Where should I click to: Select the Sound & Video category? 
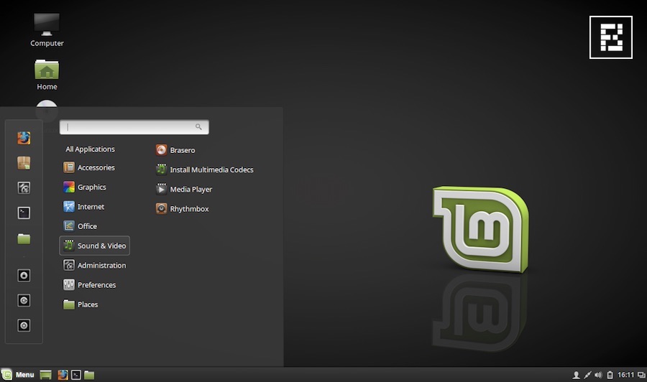(x=94, y=246)
